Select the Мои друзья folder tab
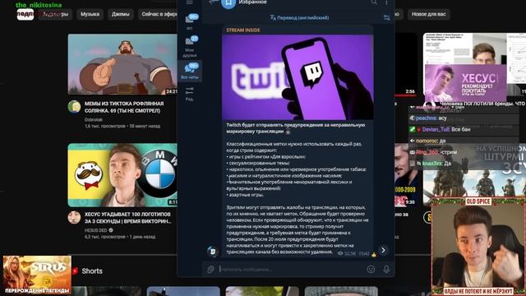This screenshot has width=526, height=296. coord(190,47)
